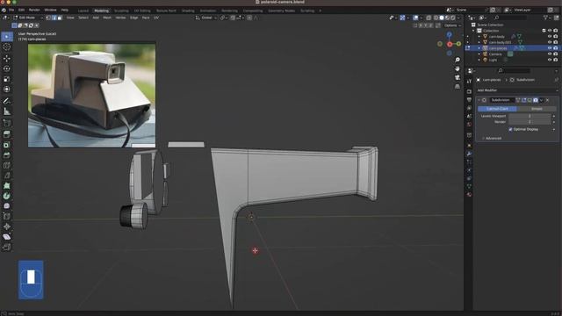Hide cam-body in viewport via eye icon
Viewport: 562px width, 316px height.
point(550,36)
